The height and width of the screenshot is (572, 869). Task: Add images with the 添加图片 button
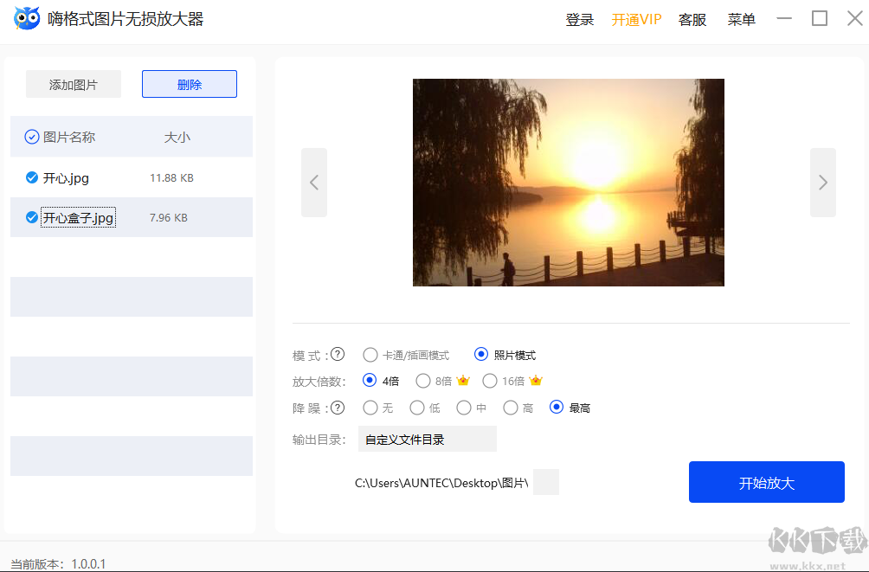point(73,83)
